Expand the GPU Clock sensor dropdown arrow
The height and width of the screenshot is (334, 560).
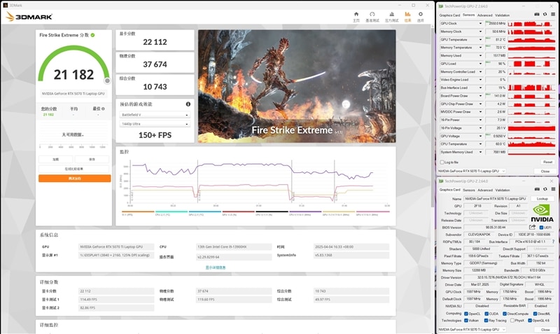pyautogui.click(x=480, y=23)
